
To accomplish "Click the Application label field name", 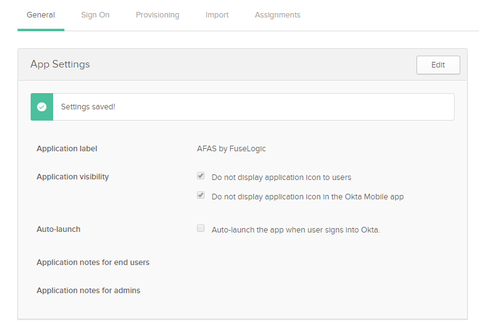I will click(x=67, y=149).
